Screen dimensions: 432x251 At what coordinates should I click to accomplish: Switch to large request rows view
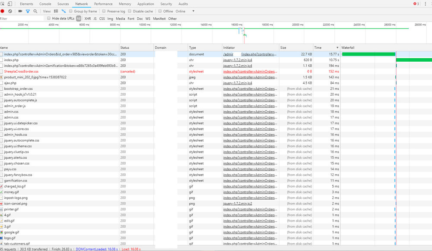tap(56, 11)
